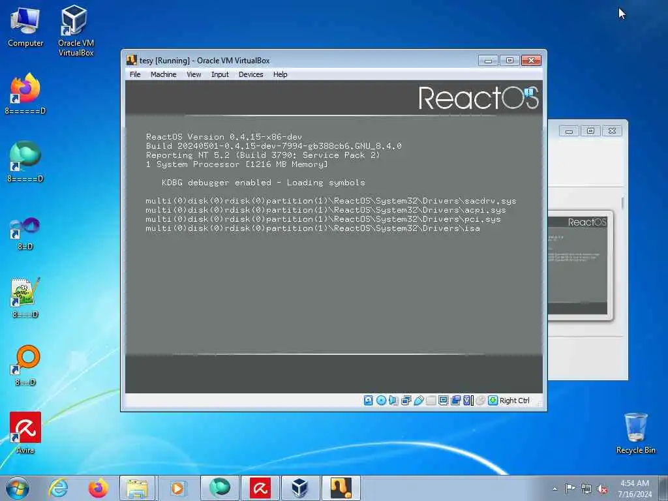Click the recording status icon
668x501 pixels.
pyautogui.click(x=455, y=401)
